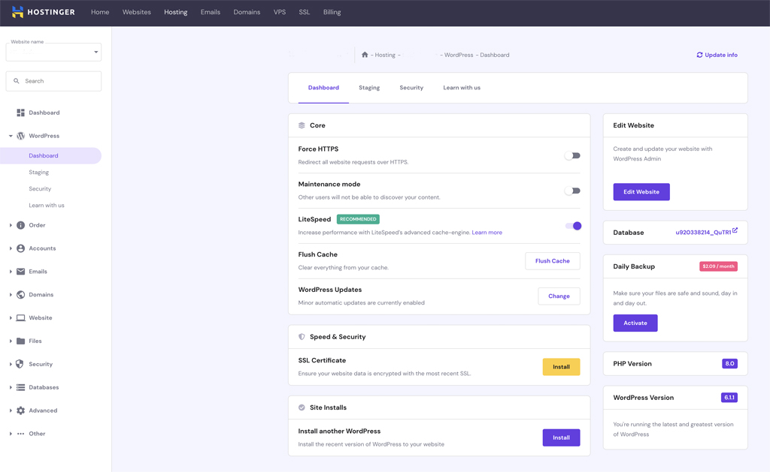Turn on Maintenance mode toggle

pyautogui.click(x=572, y=191)
